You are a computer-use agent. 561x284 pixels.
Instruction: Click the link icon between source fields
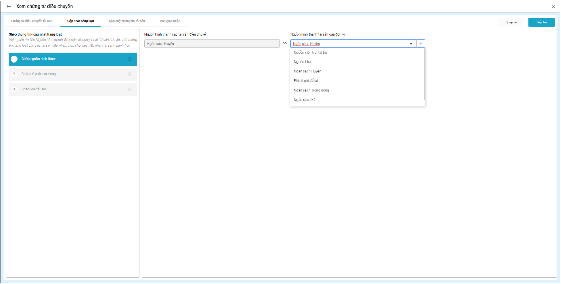(284, 43)
